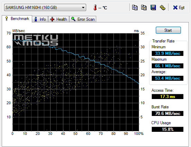Open the options wrench icon
This screenshot has height=147, width=191.
(163, 8)
